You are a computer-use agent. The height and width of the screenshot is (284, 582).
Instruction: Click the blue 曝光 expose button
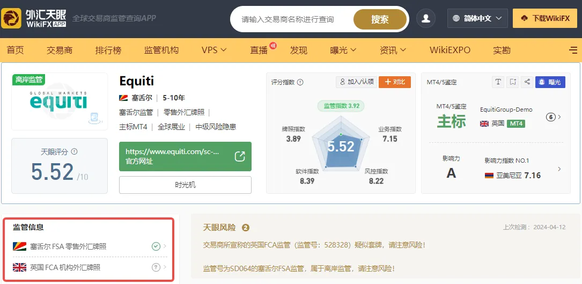[x=550, y=82]
